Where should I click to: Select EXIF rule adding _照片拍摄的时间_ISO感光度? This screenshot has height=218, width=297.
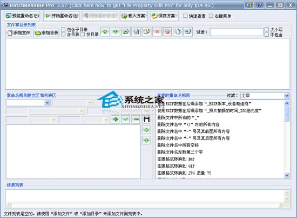(x=210, y=110)
